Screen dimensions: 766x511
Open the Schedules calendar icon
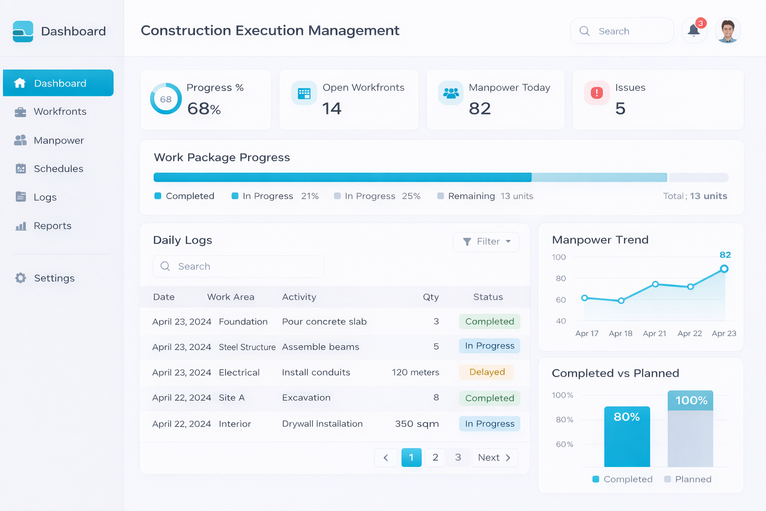[20, 169]
